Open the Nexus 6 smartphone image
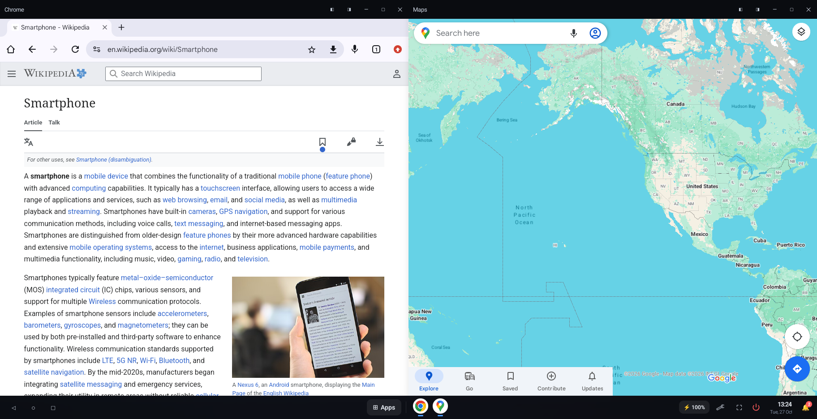The width and height of the screenshot is (817, 419). point(308,327)
